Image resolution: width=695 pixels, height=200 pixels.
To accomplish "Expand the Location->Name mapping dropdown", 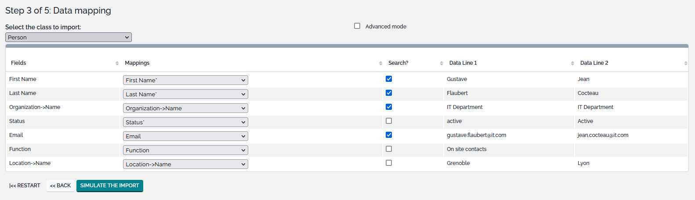I will 185,164.
